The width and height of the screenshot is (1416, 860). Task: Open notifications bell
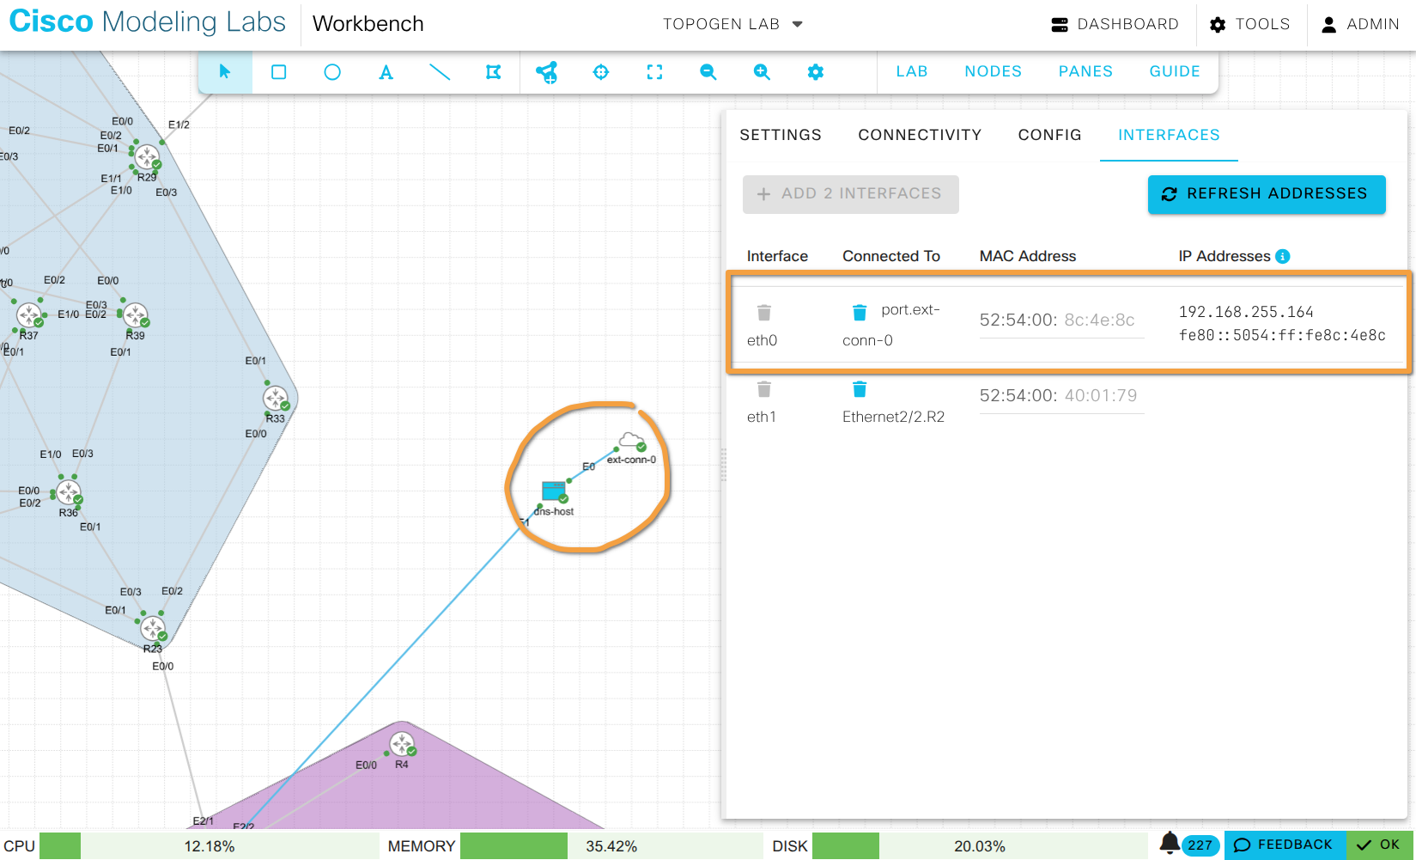1170,843
